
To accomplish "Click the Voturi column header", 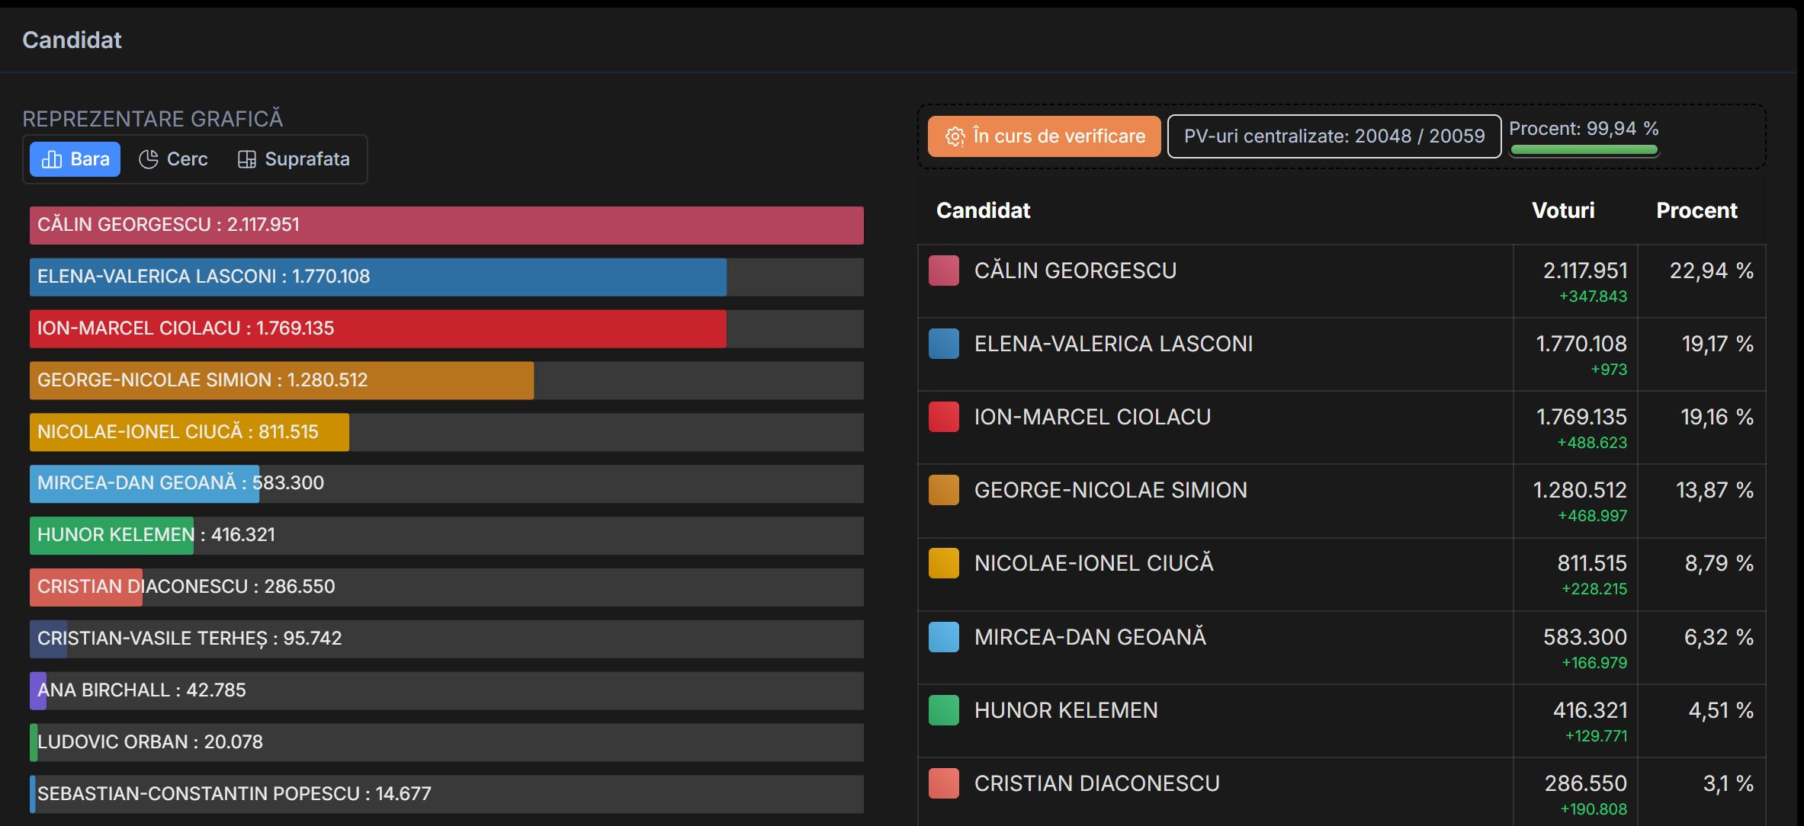I will [x=1563, y=210].
